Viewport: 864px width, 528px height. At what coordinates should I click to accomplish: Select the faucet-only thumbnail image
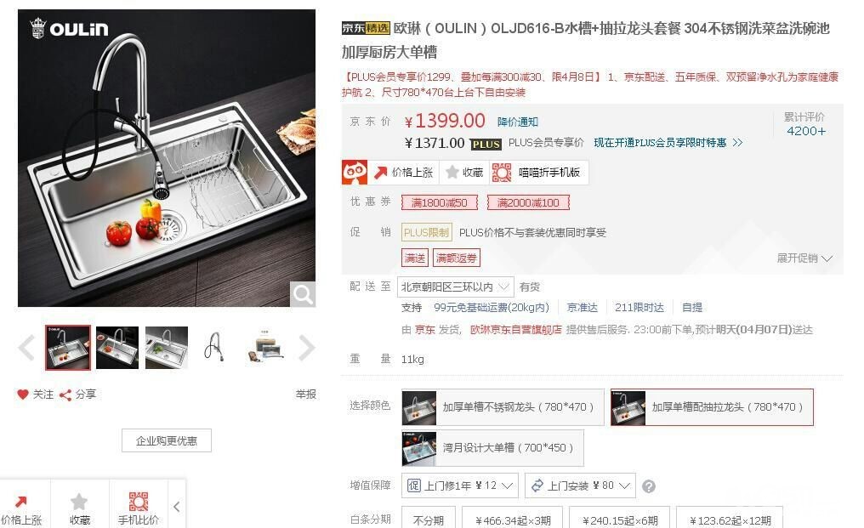point(214,347)
